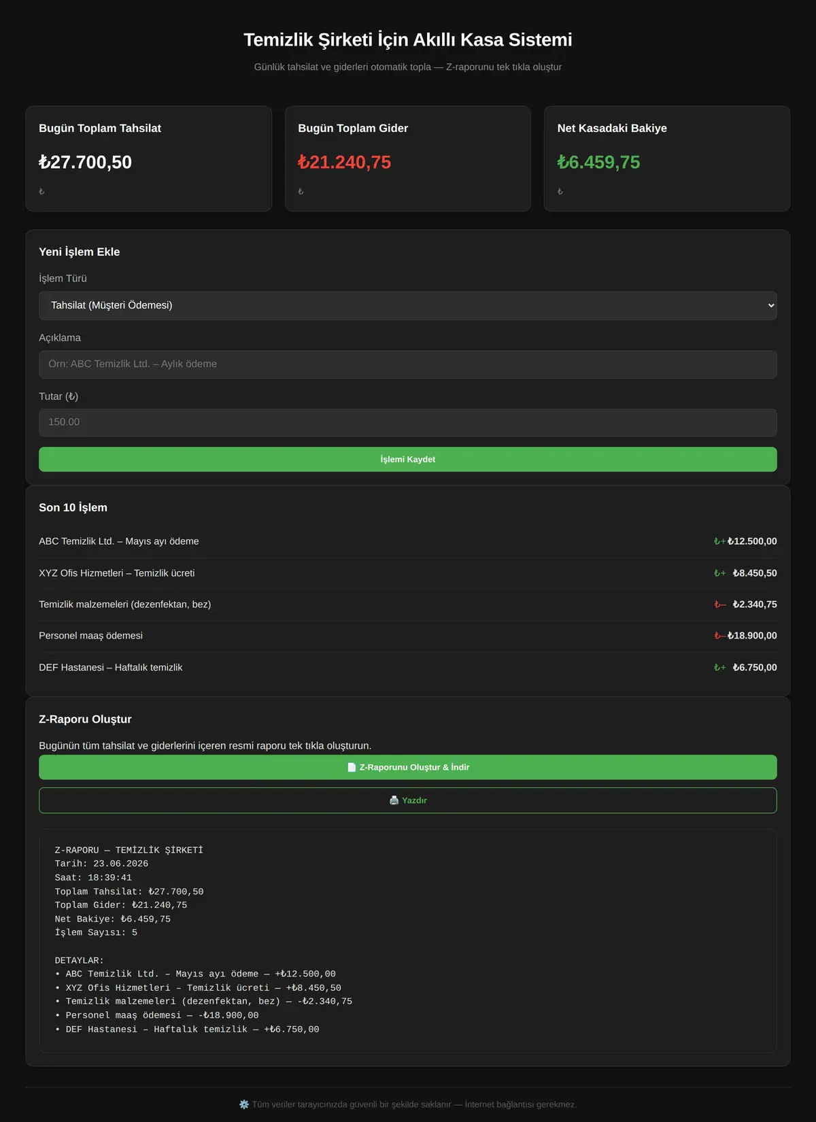Click the red expense marker beside ₺2.340,75
Image resolution: width=816 pixels, height=1122 pixels.
(719, 605)
